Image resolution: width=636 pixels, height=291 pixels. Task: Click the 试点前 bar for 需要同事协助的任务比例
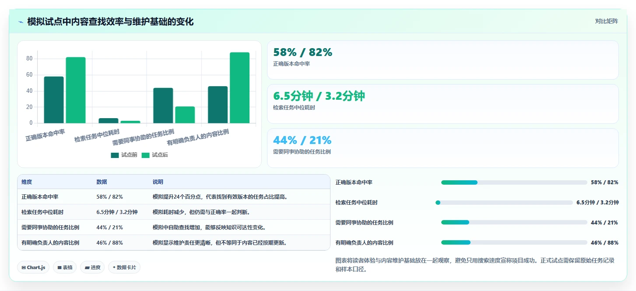(163, 105)
